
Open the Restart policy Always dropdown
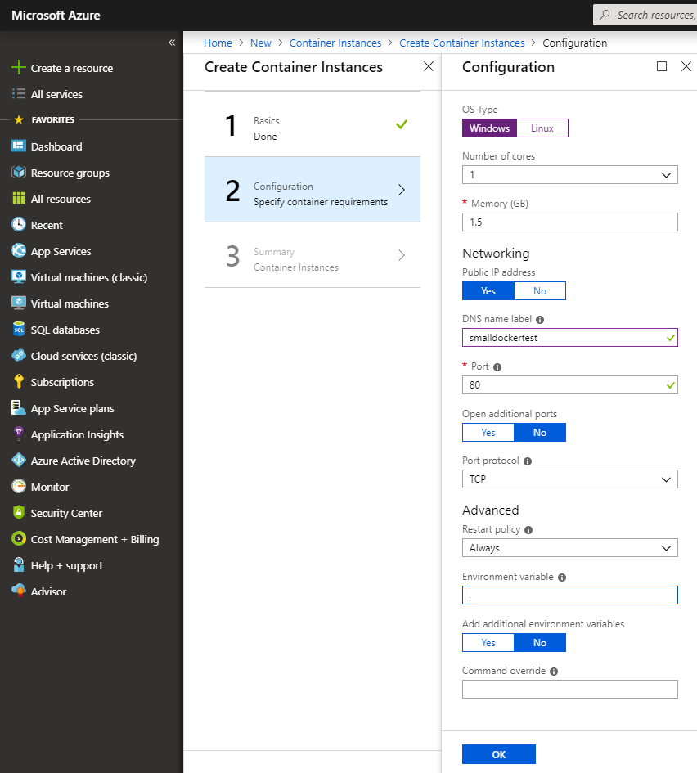tap(570, 548)
